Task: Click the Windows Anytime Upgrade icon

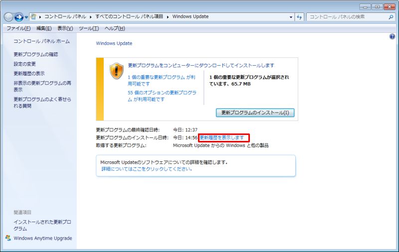Action: coord(8,238)
